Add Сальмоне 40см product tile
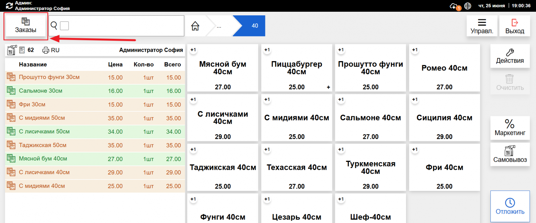 tap(371, 118)
